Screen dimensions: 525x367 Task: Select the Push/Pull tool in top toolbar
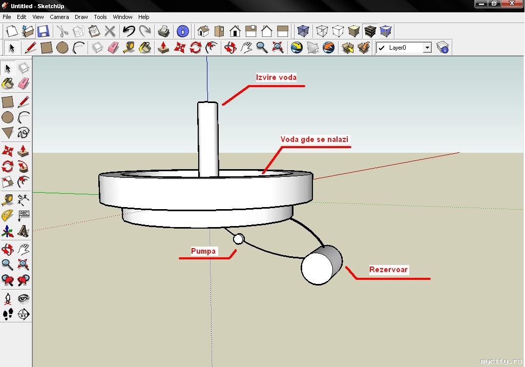coord(163,48)
